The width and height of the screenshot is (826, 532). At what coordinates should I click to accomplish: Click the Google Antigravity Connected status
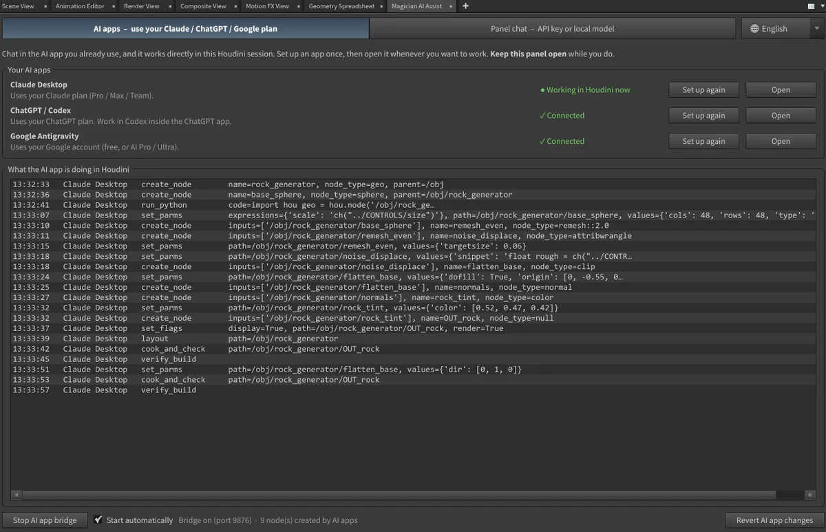tap(562, 141)
